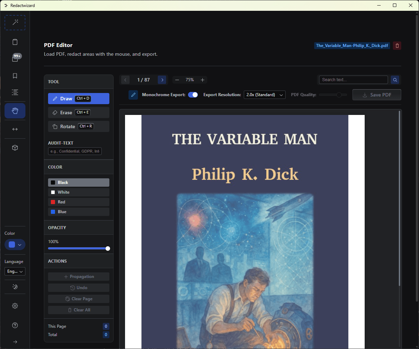This screenshot has height=349, width=419.
Task: Toggle the Monochrome Export switch
Action: [x=193, y=95]
